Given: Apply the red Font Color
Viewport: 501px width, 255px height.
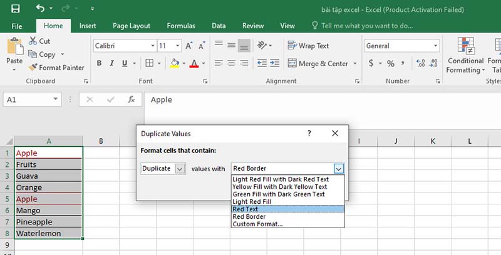Looking at the screenshot, I should pos(194,63).
